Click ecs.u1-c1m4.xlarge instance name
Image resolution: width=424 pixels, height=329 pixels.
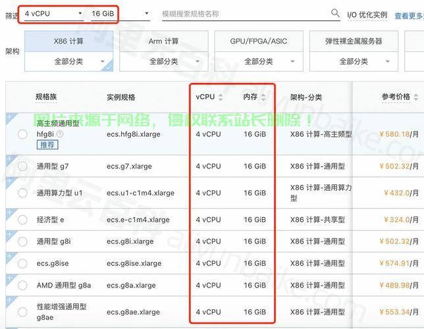point(140,193)
